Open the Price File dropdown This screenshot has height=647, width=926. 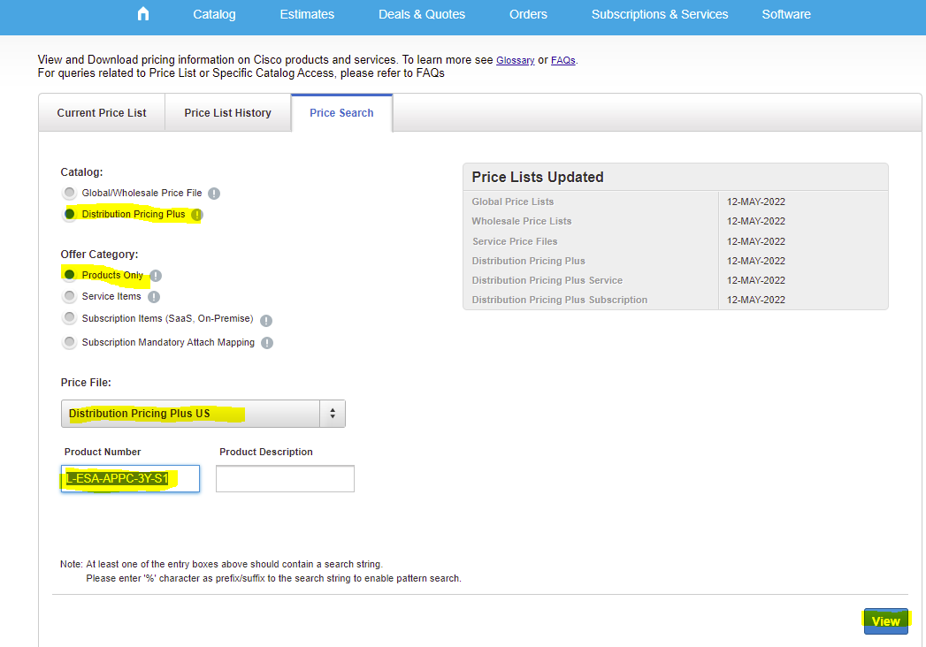click(x=203, y=414)
